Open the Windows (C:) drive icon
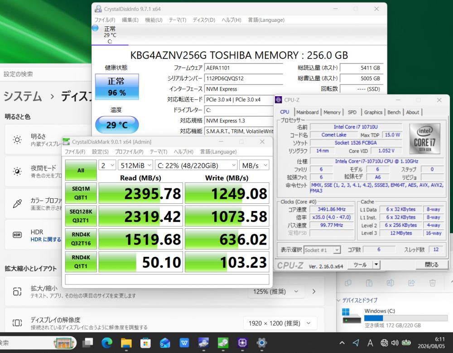 pyautogui.click(x=352, y=316)
